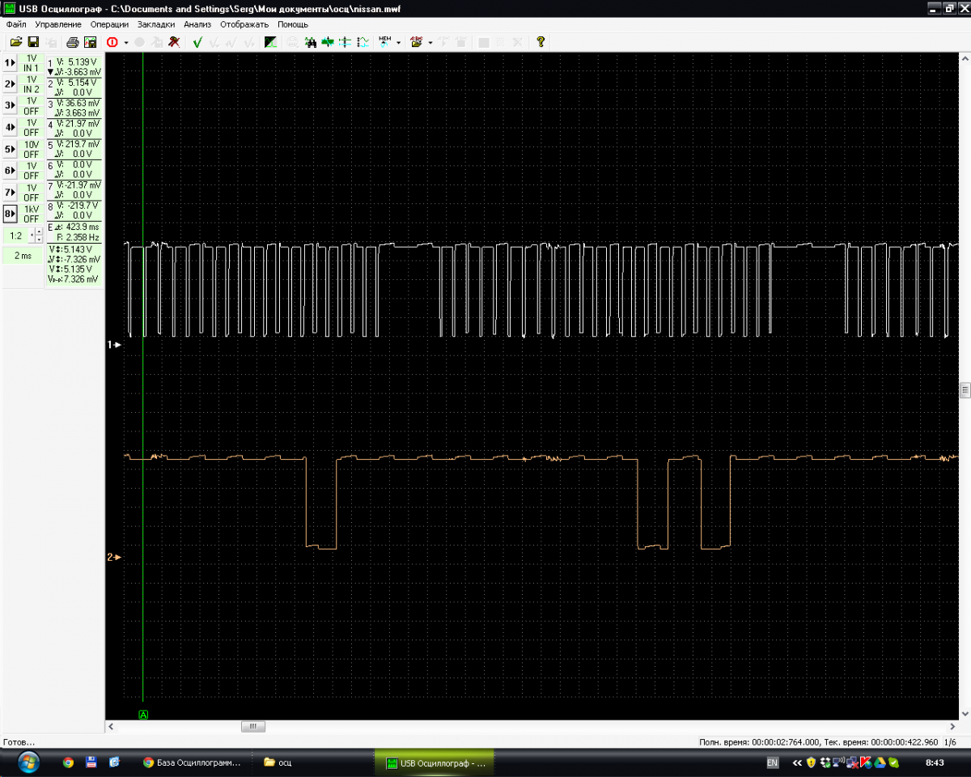This screenshot has height=777, width=971.
Task: Open a file with the folder icon
Action: tap(15, 41)
